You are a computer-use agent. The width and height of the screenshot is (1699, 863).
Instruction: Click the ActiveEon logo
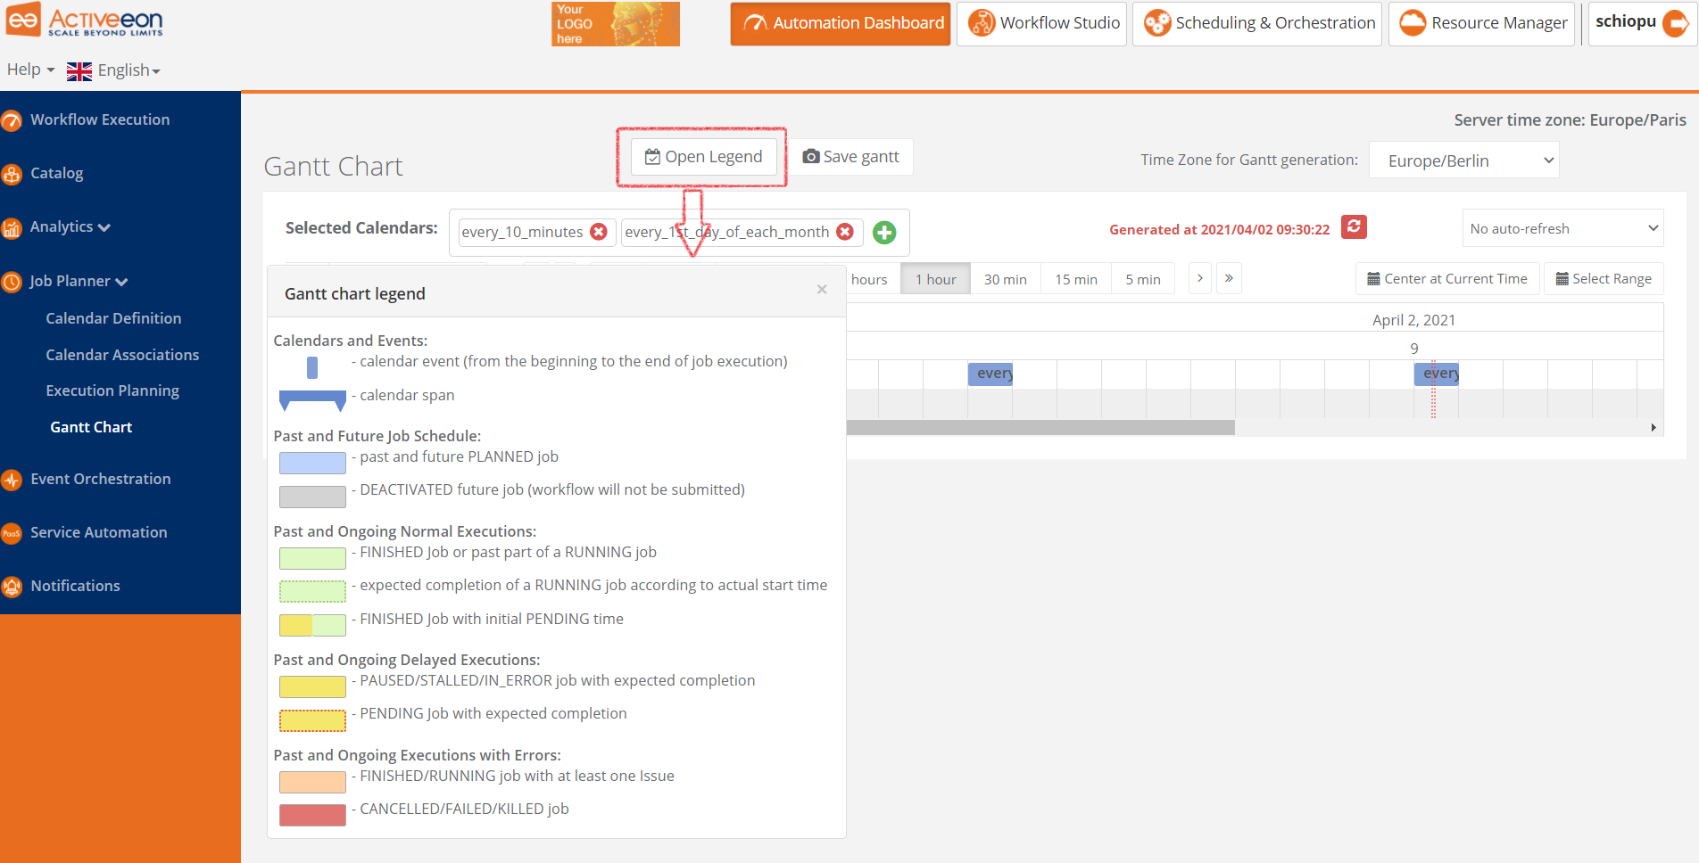pos(85,20)
